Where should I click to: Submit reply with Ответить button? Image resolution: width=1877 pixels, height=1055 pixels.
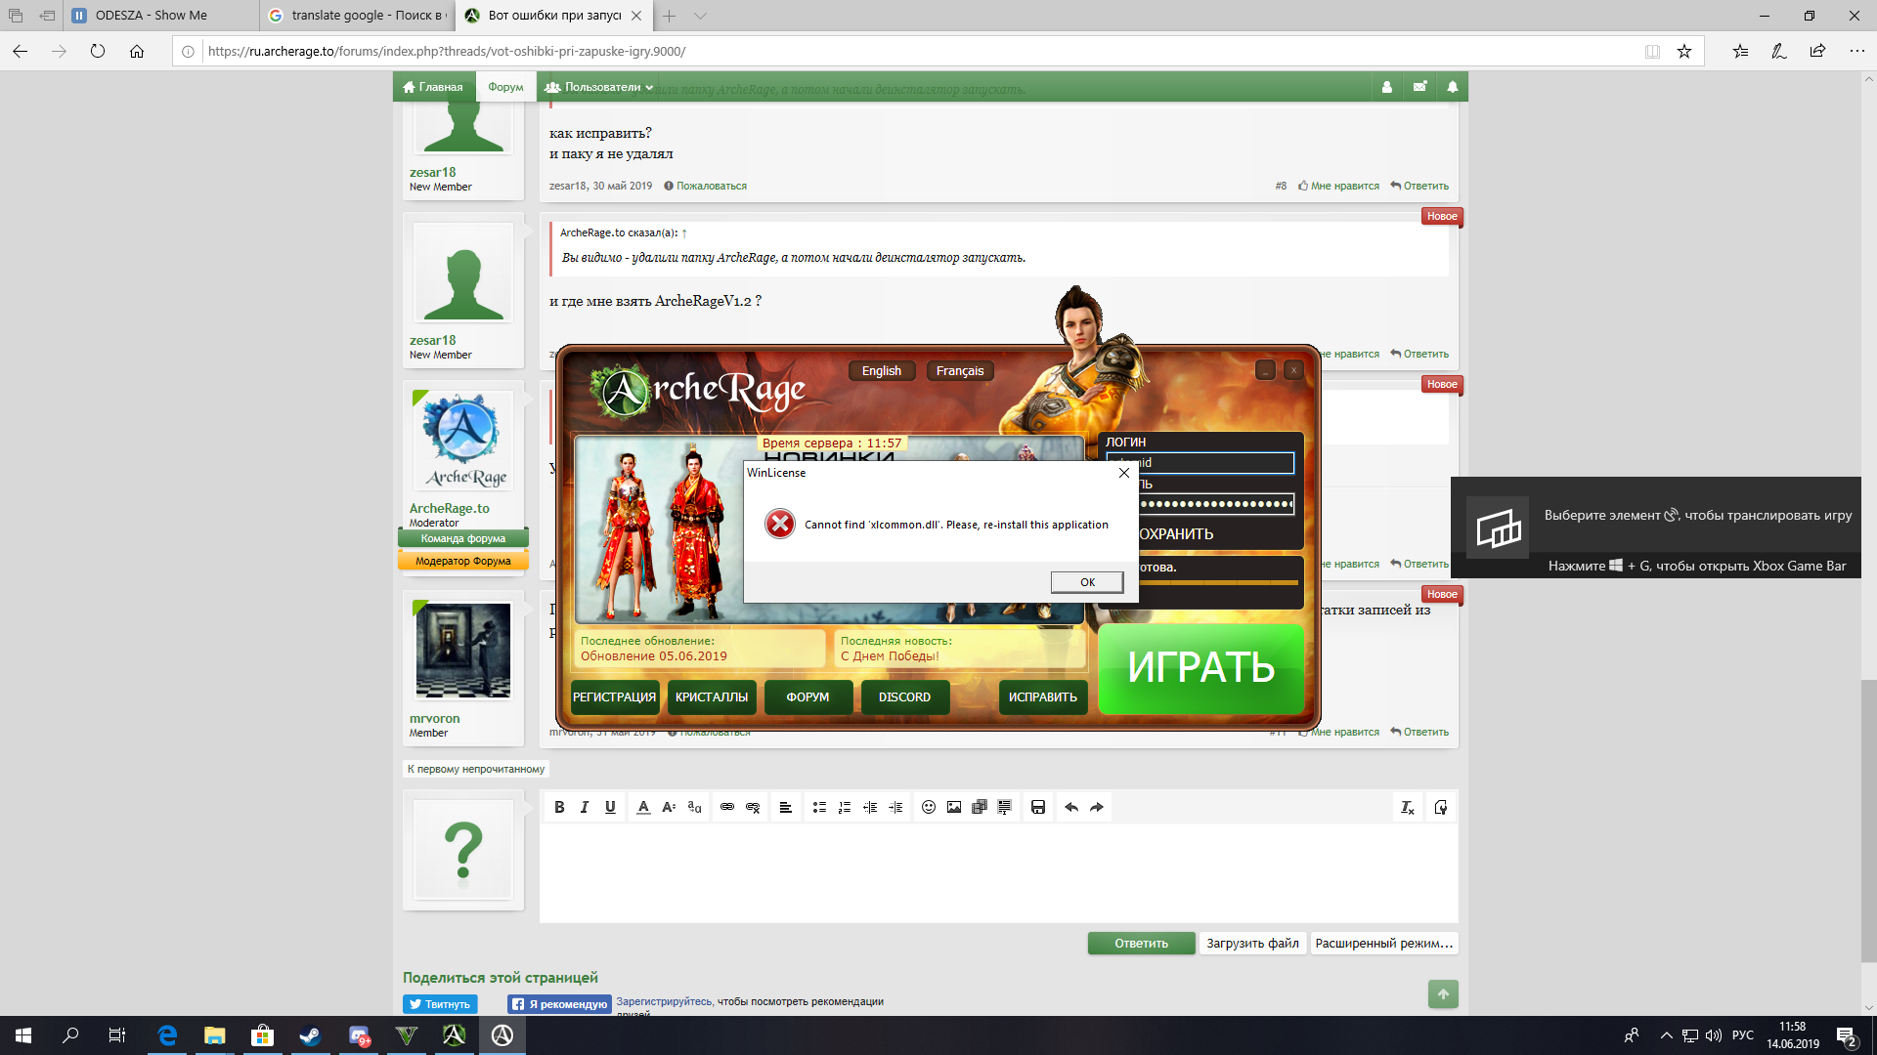(x=1141, y=943)
